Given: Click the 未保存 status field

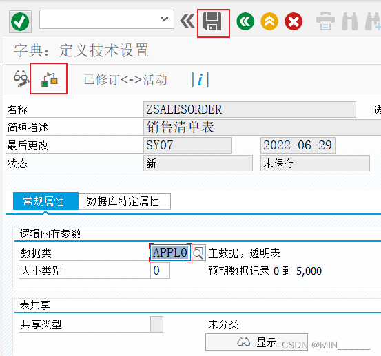Looking at the screenshot, I should (315, 163).
